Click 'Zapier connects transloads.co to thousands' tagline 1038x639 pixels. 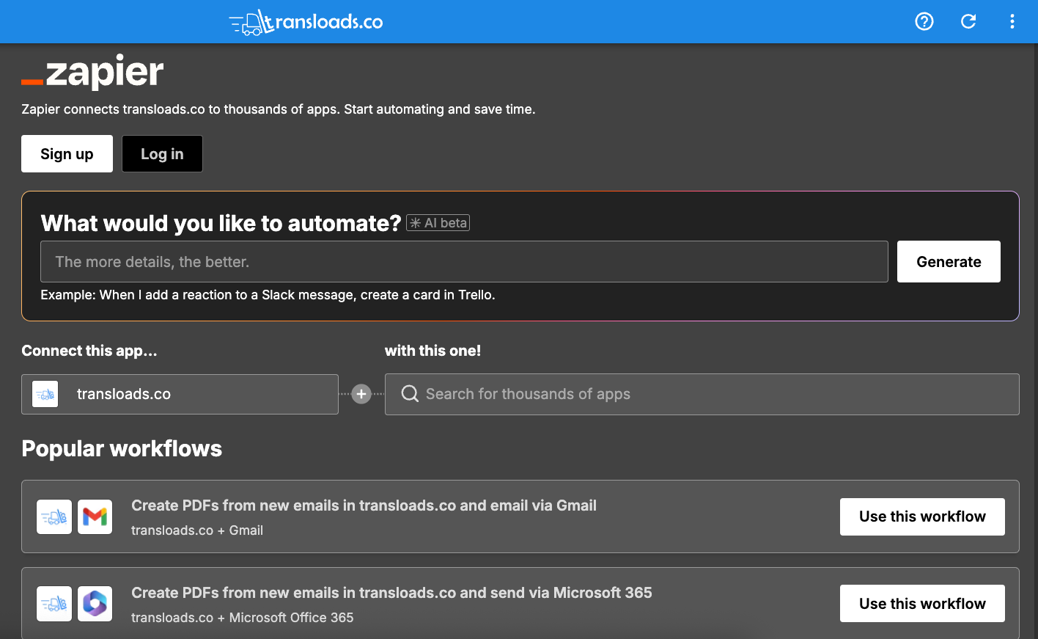point(279,109)
